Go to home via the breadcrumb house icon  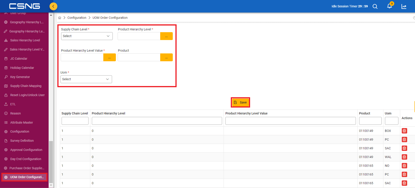point(60,18)
